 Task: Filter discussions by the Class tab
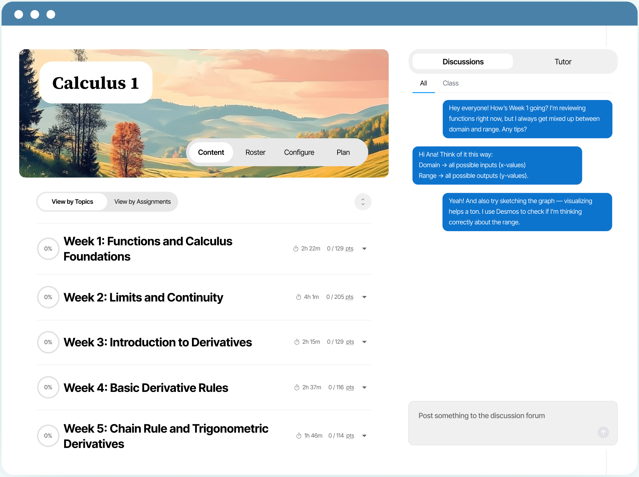[450, 83]
